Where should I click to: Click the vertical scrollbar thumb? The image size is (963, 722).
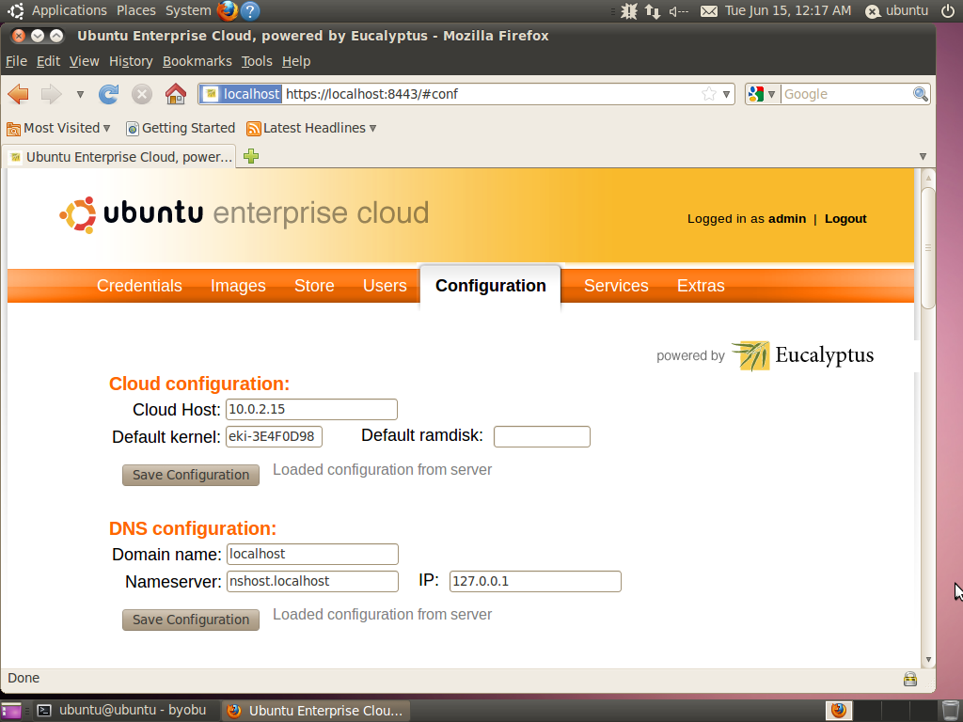coord(928,248)
